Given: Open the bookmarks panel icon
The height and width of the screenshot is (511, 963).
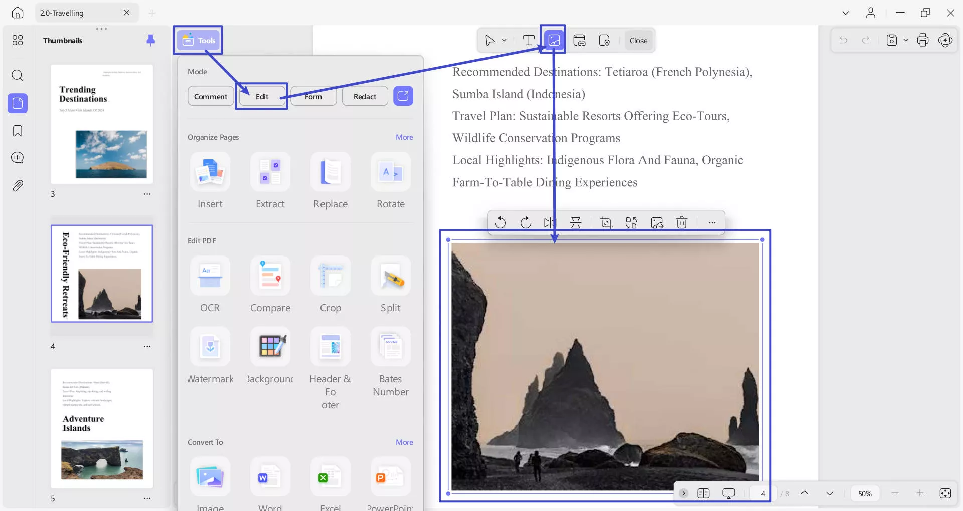Looking at the screenshot, I should [18, 131].
